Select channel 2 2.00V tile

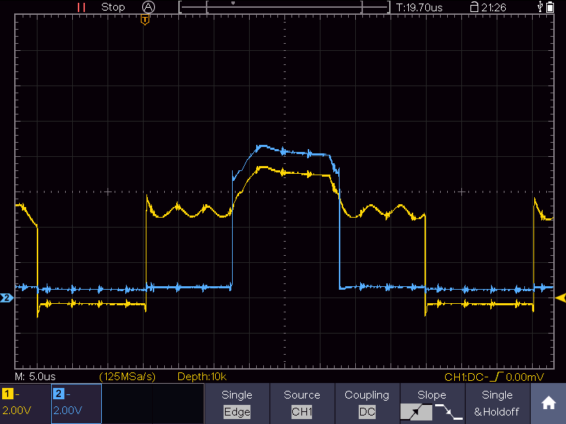pos(76,404)
